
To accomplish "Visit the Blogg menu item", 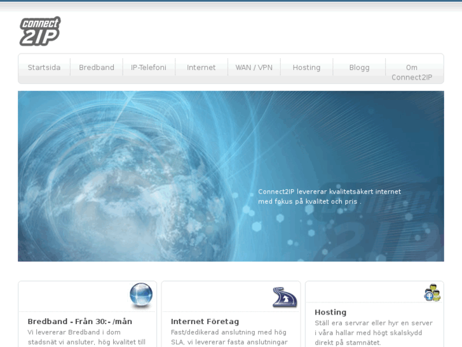I will pos(359,67).
